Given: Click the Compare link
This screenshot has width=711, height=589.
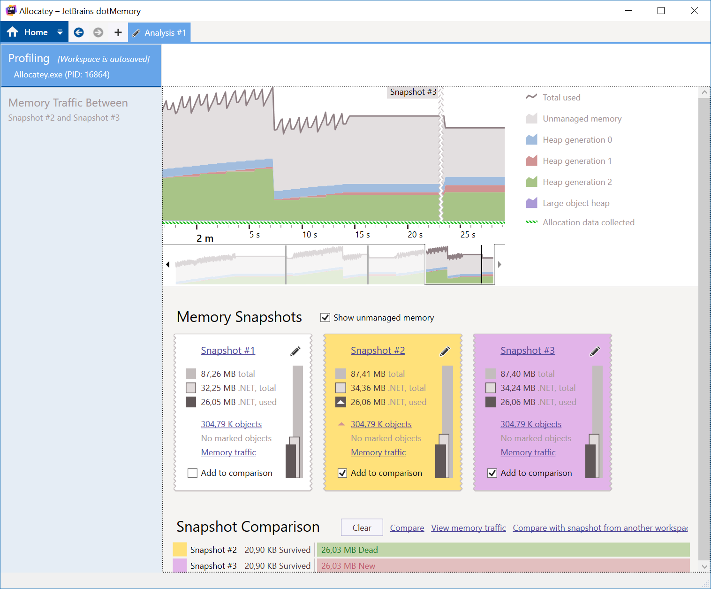Looking at the screenshot, I should 407,528.
